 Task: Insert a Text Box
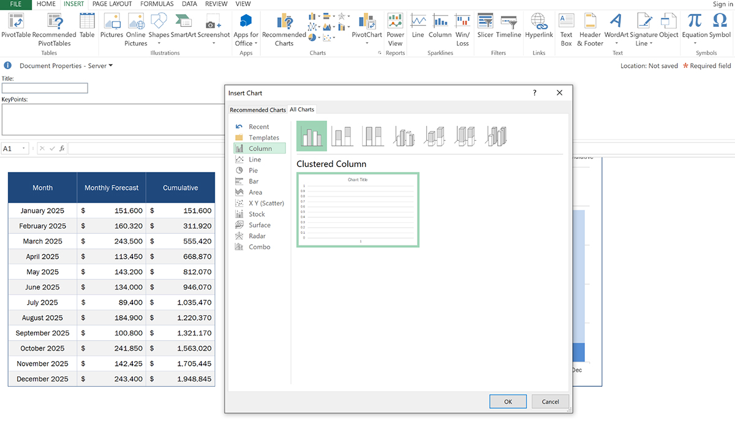[565, 28]
